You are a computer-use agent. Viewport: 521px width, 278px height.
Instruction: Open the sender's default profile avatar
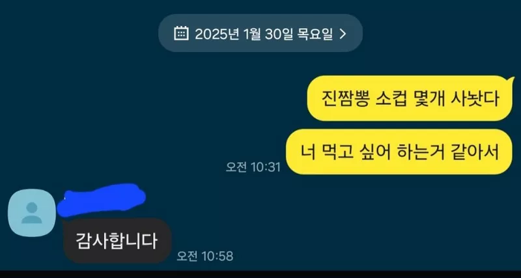[x=32, y=212]
